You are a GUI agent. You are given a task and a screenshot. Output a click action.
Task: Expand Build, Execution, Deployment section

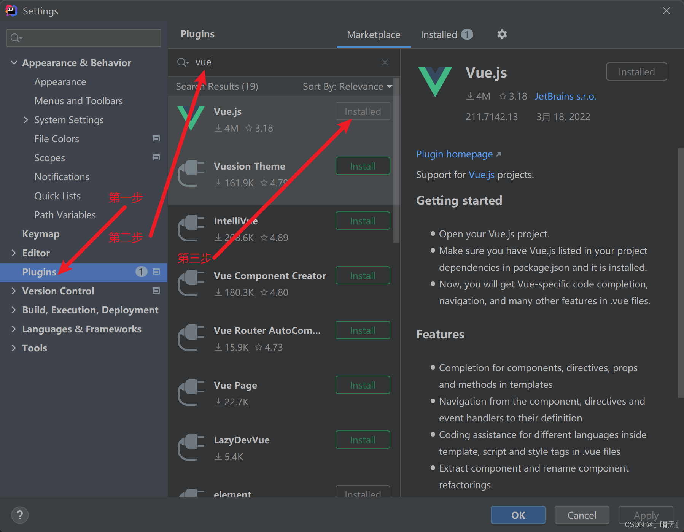[x=14, y=310]
